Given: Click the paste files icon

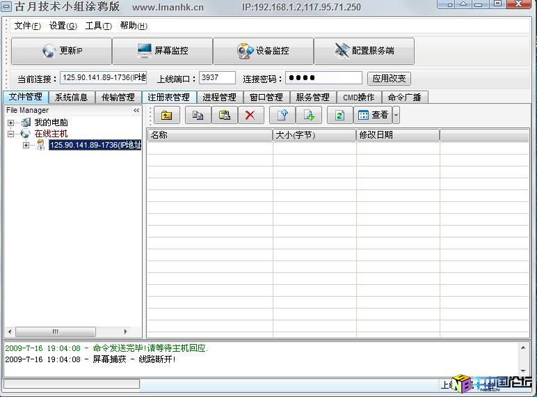Looking at the screenshot, I should [224, 116].
